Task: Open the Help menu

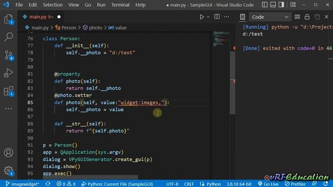Action: coord(140,5)
